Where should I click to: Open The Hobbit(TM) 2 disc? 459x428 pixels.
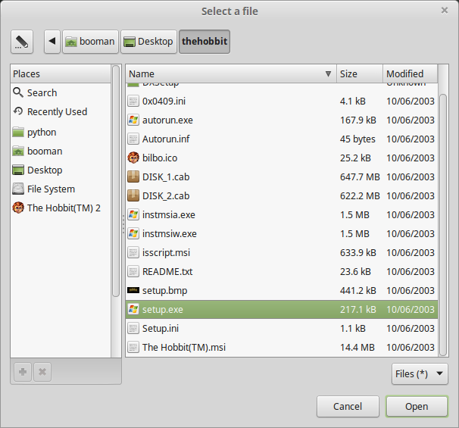61,208
